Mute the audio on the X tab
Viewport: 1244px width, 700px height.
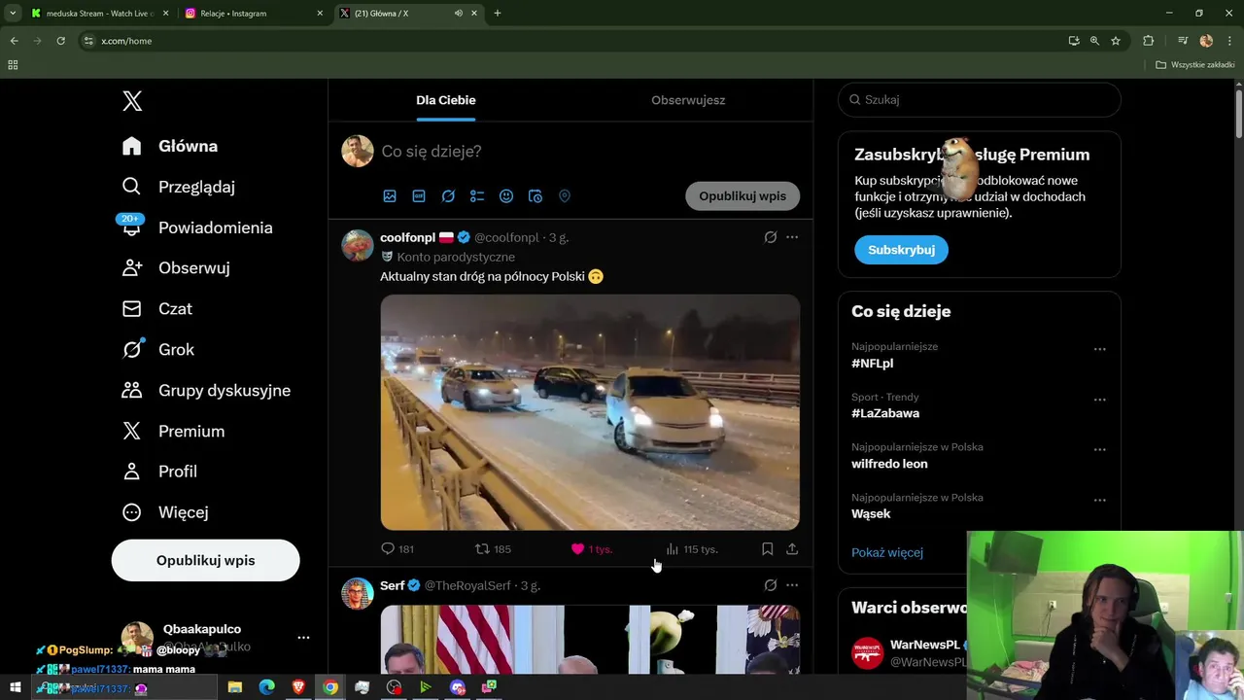click(458, 14)
